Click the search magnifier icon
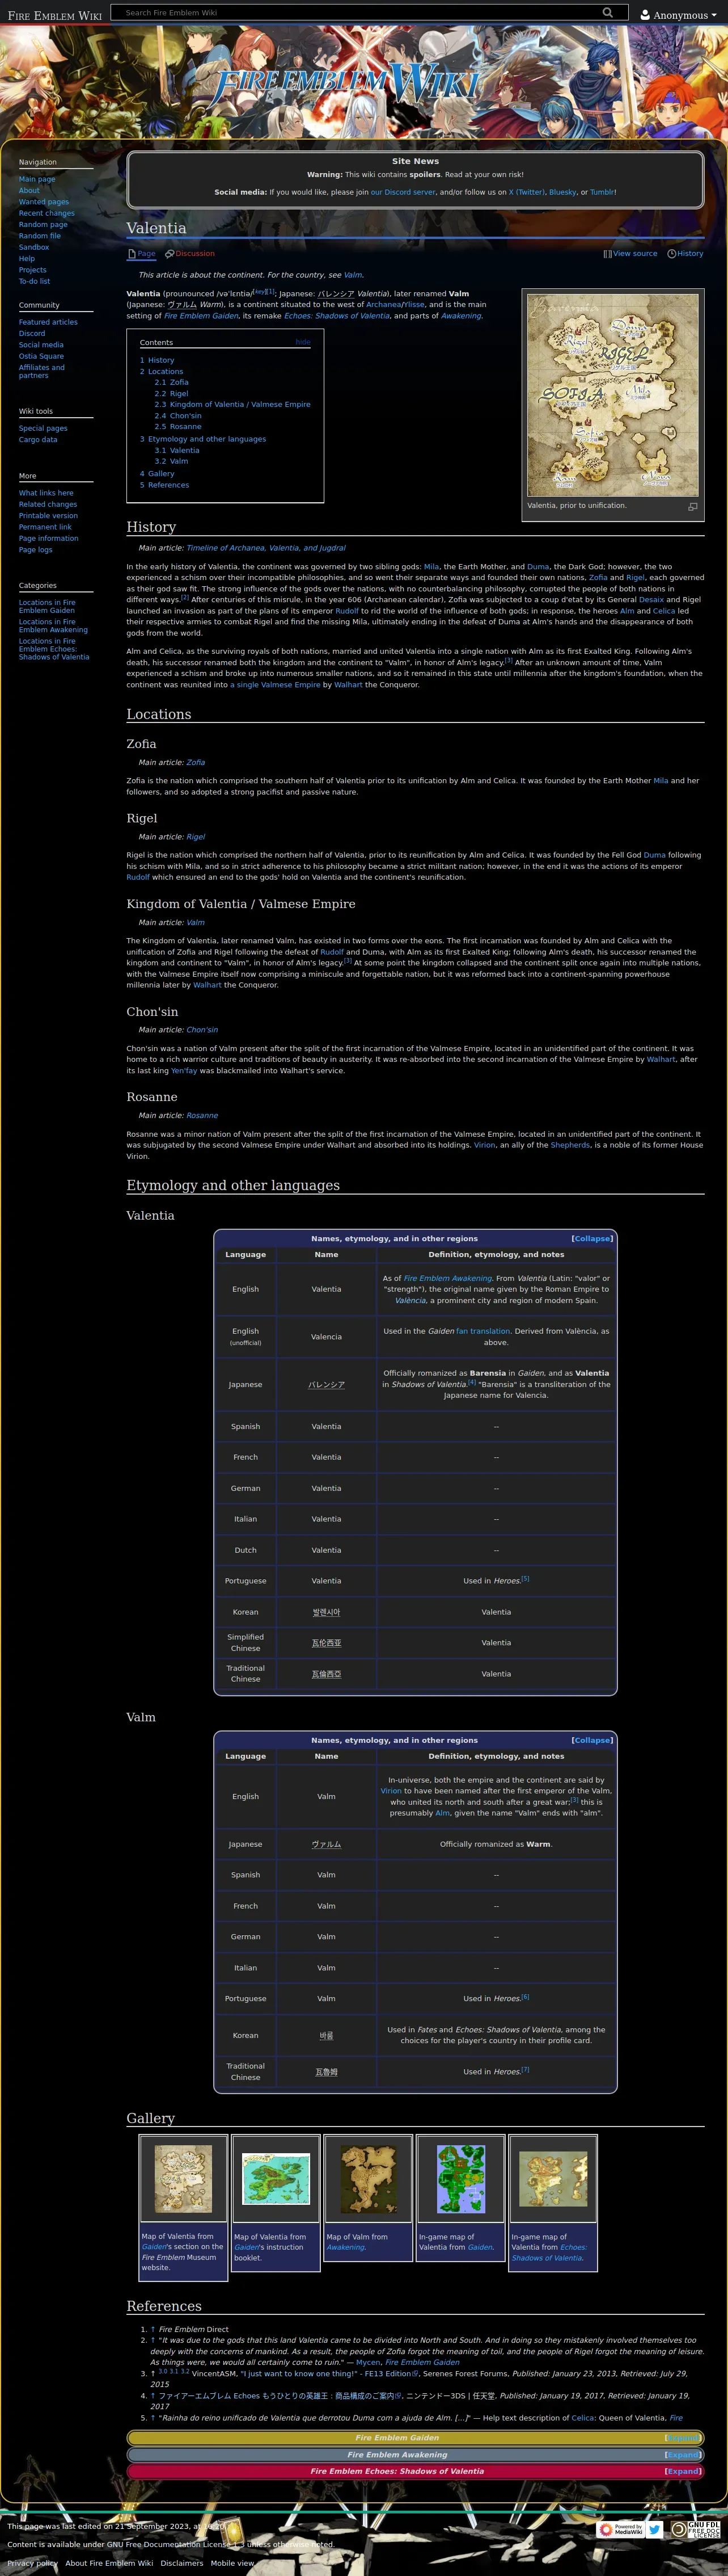The image size is (728, 2576). (x=607, y=13)
